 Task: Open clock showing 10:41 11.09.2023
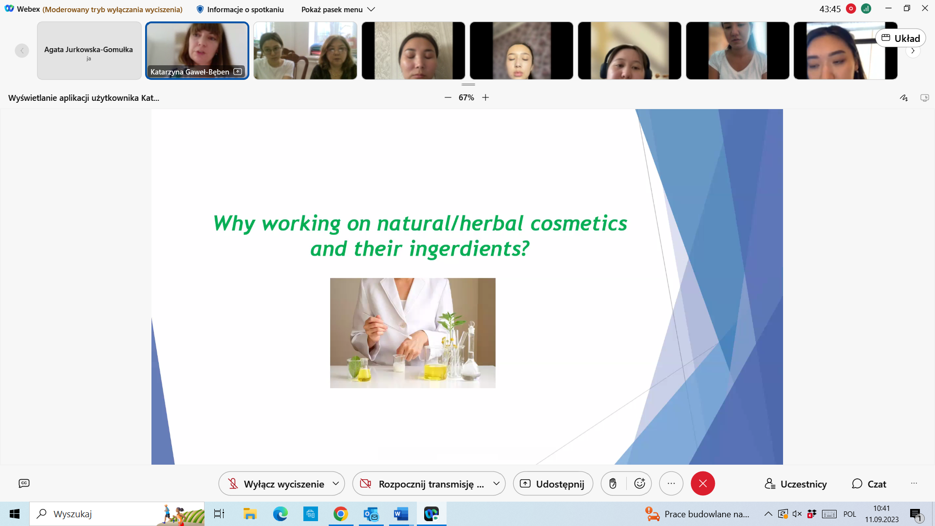pos(882,514)
